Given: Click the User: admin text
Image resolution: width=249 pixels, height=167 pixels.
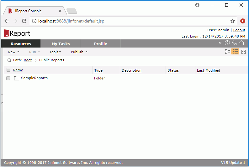Looking at the screenshot, I should pos(218,30).
